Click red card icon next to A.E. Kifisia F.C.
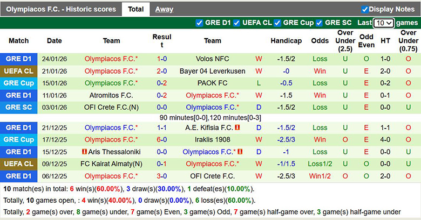This screenshot has width=421, height=220. [238, 127]
